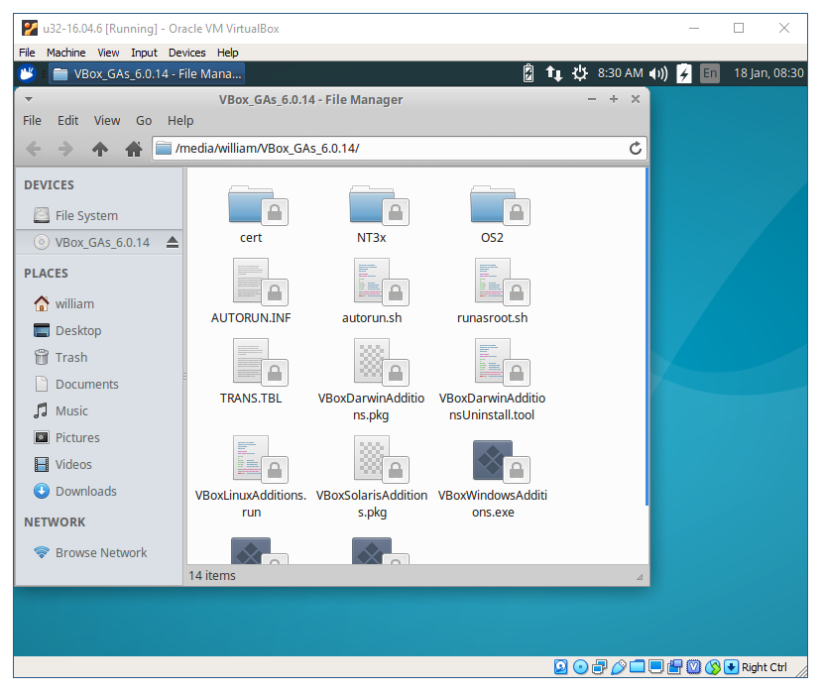Go to parent folder with up arrow
The width and height of the screenshot is (823, 694).
99,149
